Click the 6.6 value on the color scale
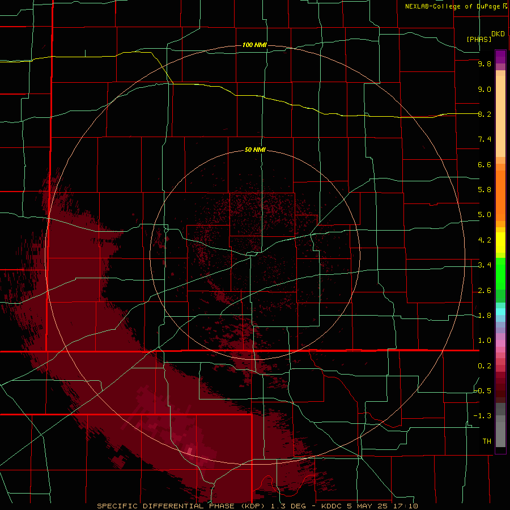 coord(484,164)
